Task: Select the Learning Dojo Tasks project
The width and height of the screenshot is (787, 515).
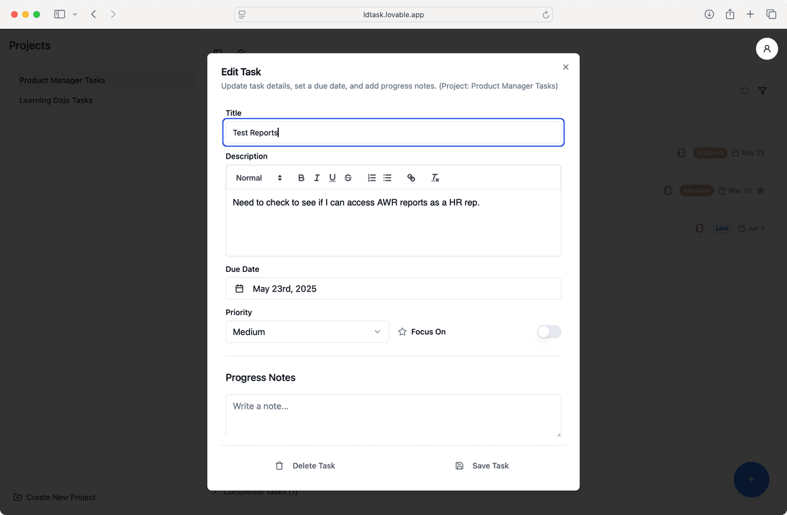Action: point(56,100)
